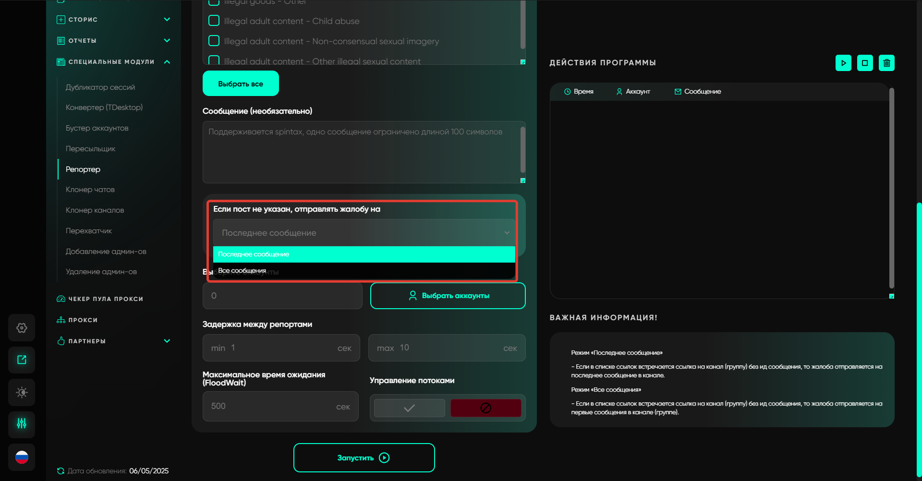Click the external link icon in left bar
This screenshot has width=922, height=481.
[22, 360]
